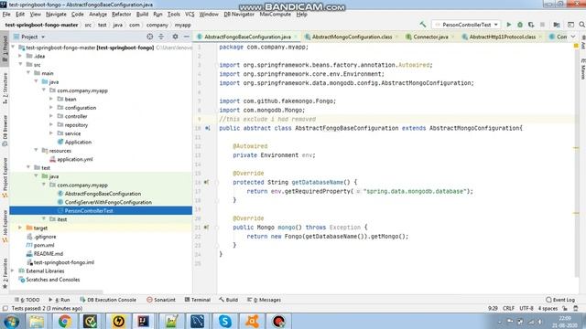
Task: Click the override gutter icon beside mongo method
Action: (x=206, y=228)
